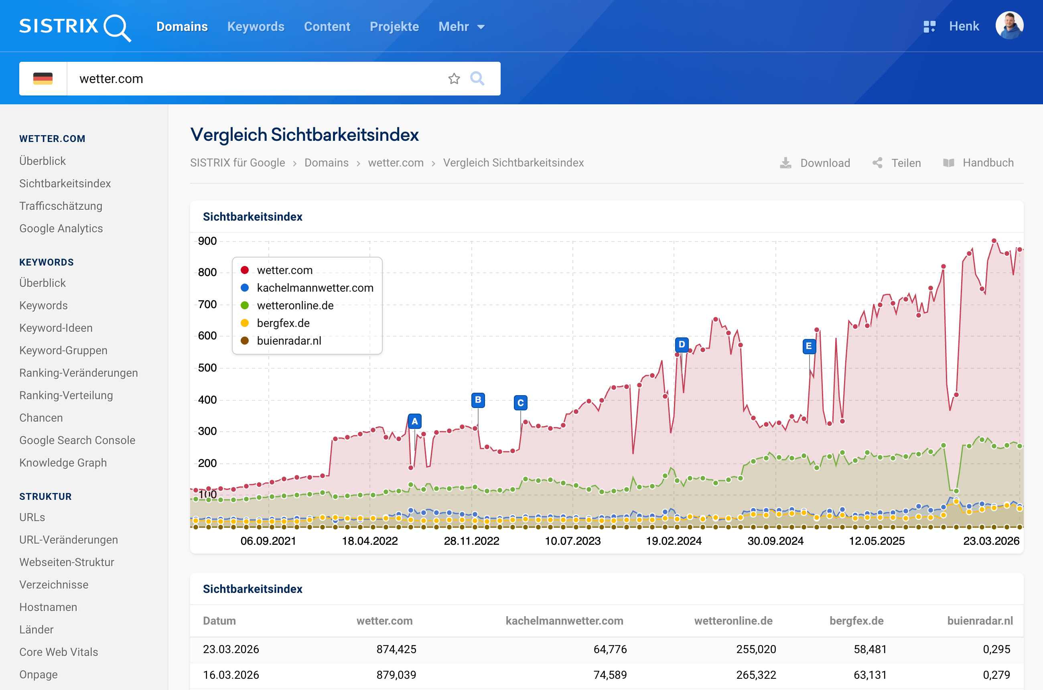1043x690 pixels.
Task: Open Ranking-Verteilung in the sidebar
Action: pyautogui.click(x=66, y=395)
